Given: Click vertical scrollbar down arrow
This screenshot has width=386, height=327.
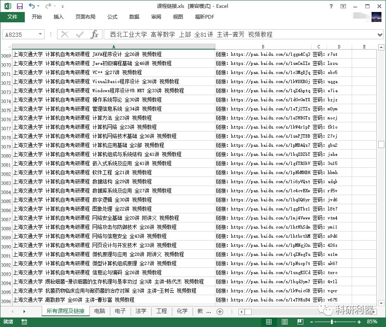Looking at the screenshot, I should [381, 303].
